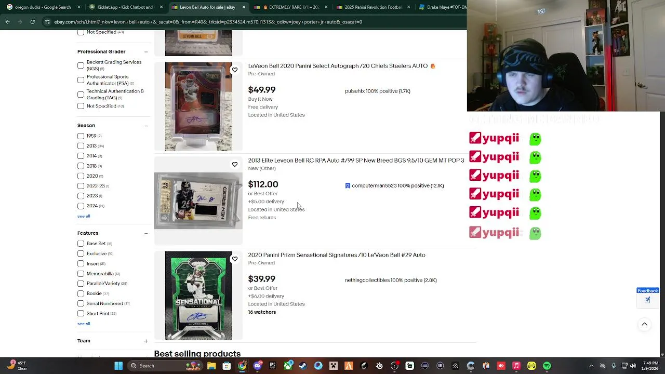Switch to EXTREMELY RARE 1/1 tab

pos(291,7)
